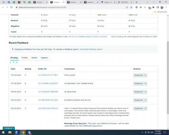169x135 pixels.
Task: Close the FEEDBACK widget with its X
Action: (14, 128)
